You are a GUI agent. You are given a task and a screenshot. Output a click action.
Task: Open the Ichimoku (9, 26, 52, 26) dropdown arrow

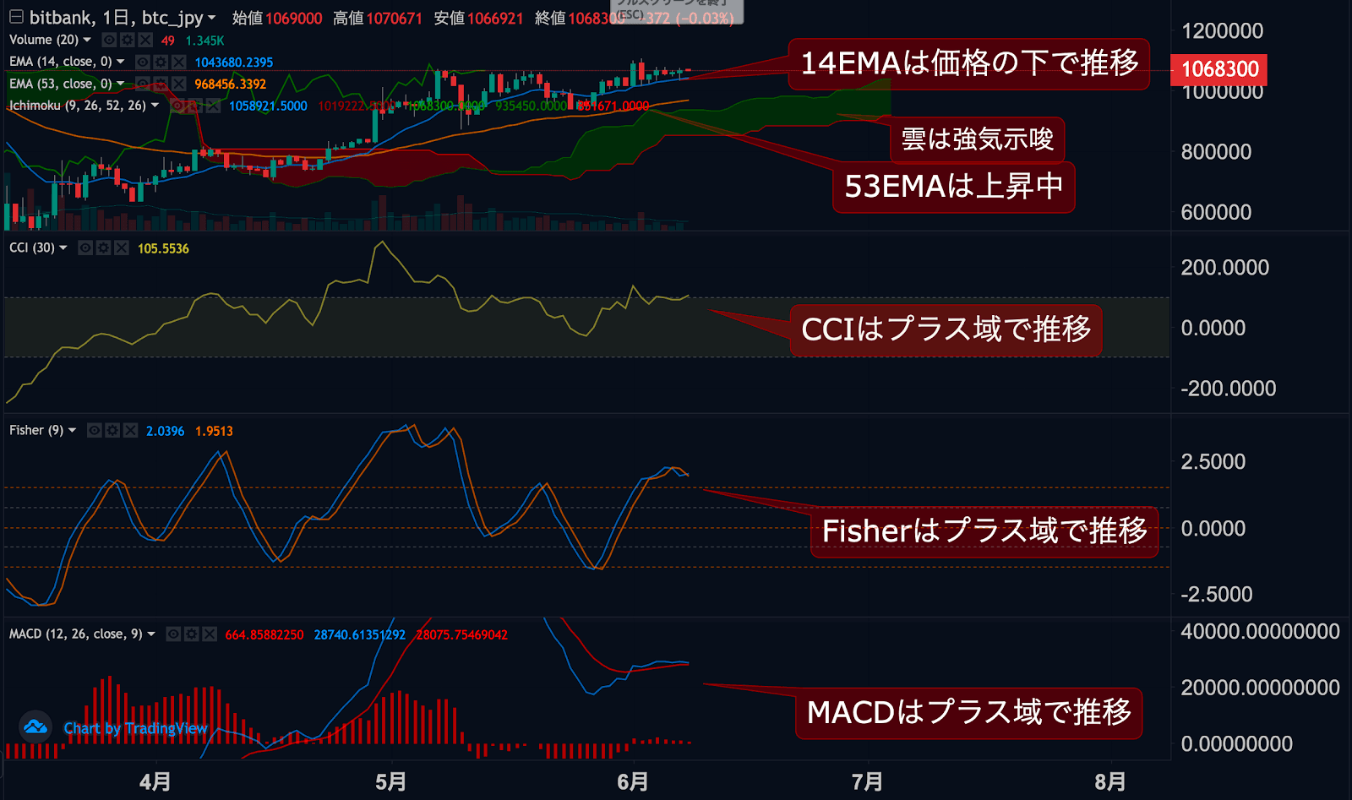(x=155, y=106)
